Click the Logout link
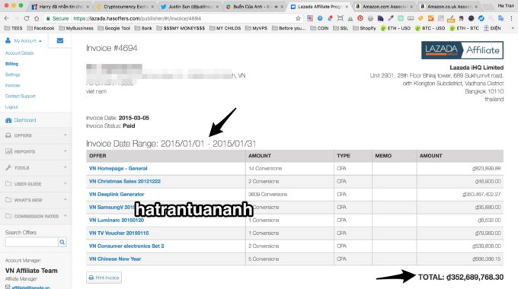 click(11, 107)
